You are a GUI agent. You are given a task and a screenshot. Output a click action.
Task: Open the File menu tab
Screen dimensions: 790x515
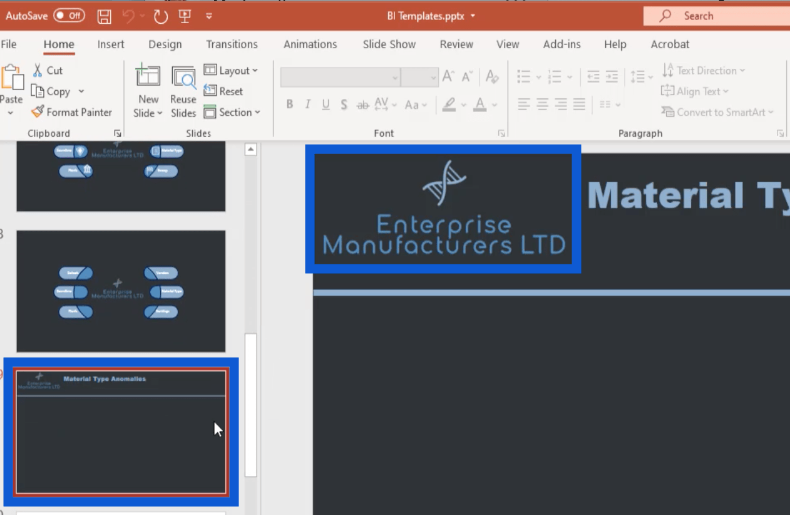click(9, 44)
